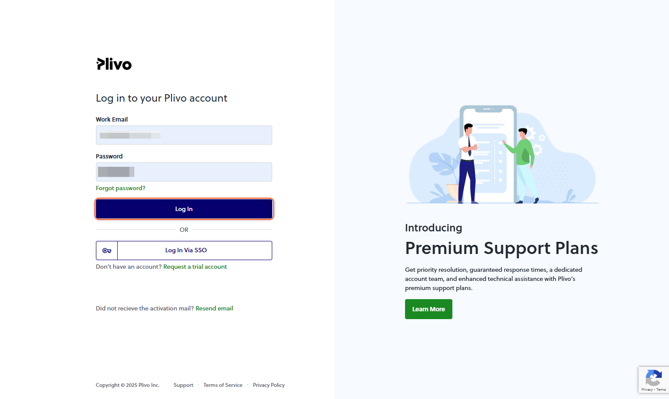This screenshot has height=399, width=669.
Task: Click the key icon beside SSO login
Action: (x=106, y=250)
